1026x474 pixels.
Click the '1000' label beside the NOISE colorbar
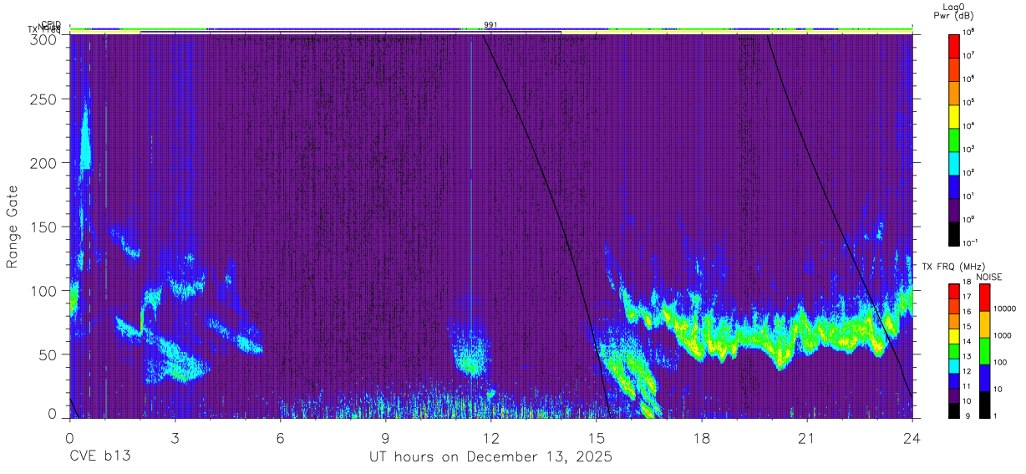pos(1002,335)
